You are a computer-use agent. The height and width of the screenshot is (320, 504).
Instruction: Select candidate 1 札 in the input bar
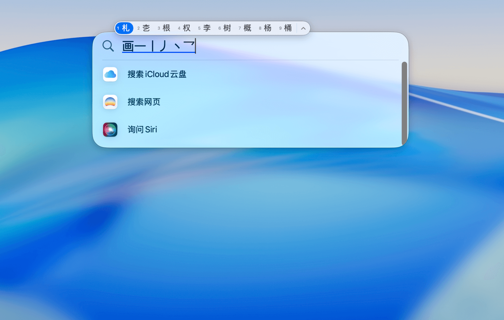point(124,28)
